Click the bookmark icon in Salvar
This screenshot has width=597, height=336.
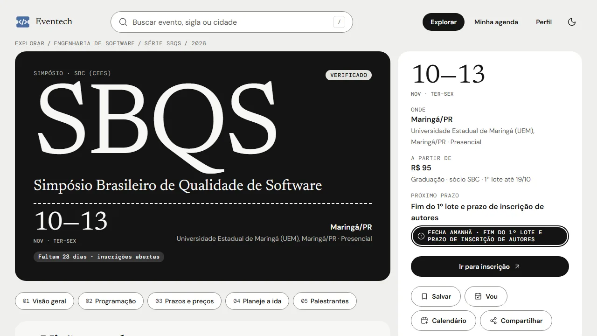tap(424, 296)
